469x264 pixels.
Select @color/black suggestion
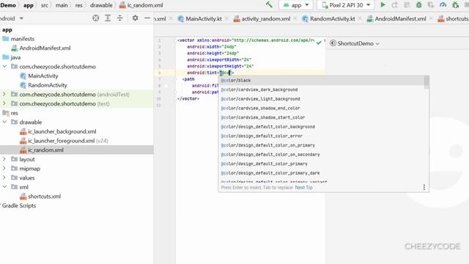coord(322,80)
